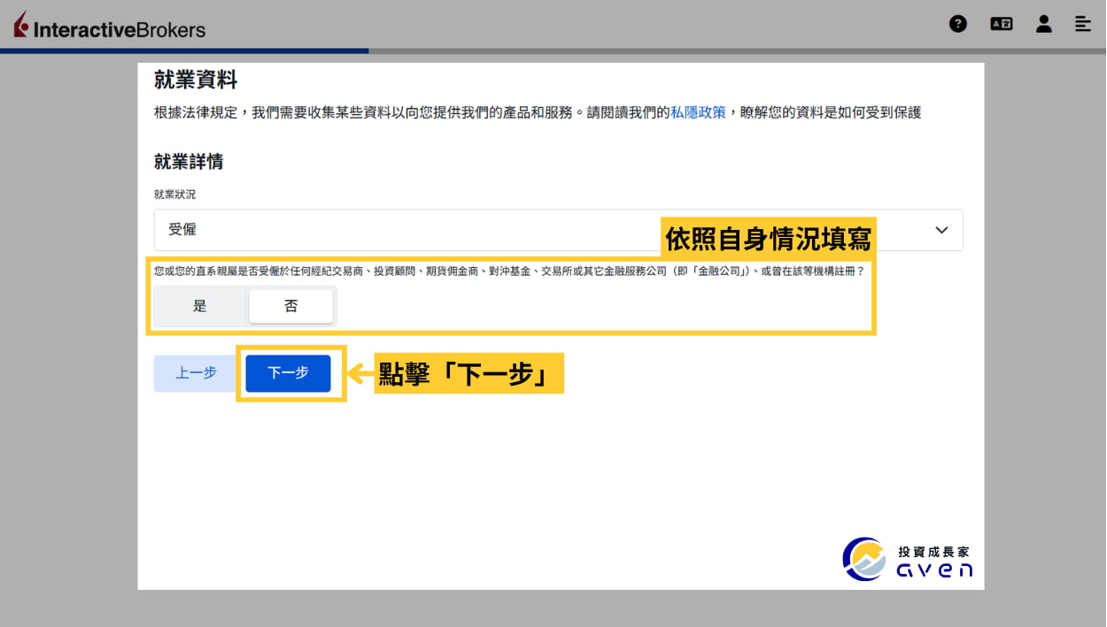Select 否 for financial company affiliation

click(291, 306)
